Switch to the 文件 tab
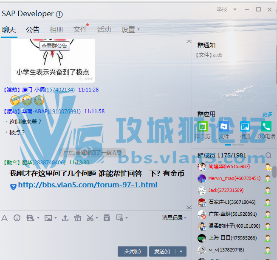 [x=80, y=30]
